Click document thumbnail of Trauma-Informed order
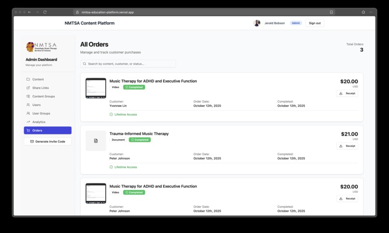 coord(96,141)
